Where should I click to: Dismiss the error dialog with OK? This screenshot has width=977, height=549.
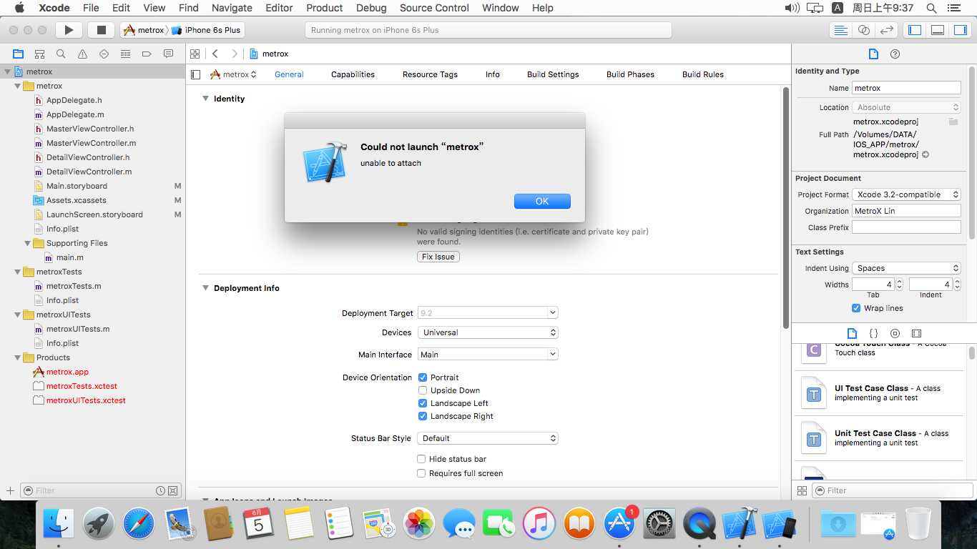coord(542,201)
